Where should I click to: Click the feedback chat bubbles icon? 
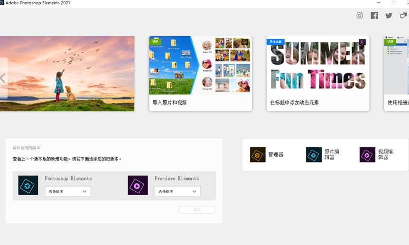click(x=403, y=16)
